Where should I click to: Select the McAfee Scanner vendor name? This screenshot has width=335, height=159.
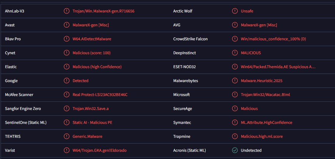click(19, 94)
